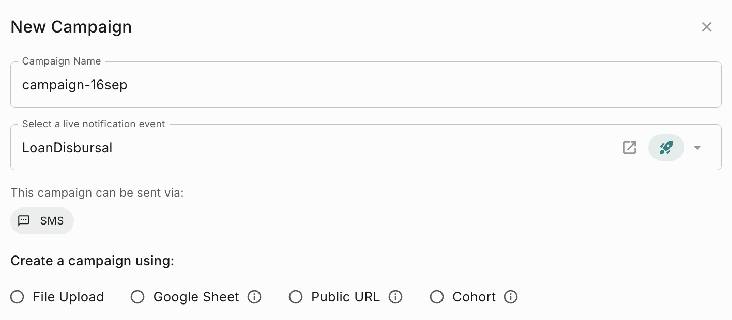Screen dimensions: 732x320
Task: Click the New Campaign dialog title
Action: (x=71, y=27)
